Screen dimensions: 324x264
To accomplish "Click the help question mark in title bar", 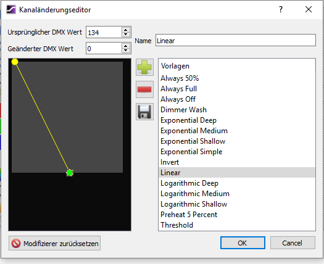I will [281, 9].
